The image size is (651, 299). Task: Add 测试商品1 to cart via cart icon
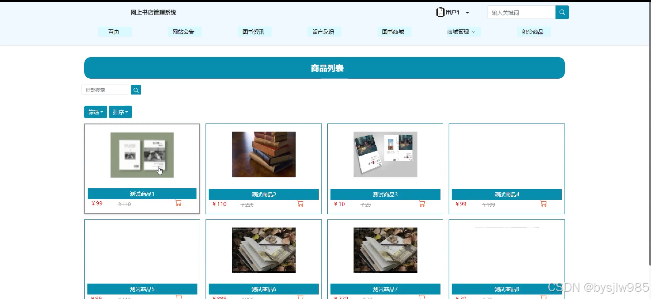pyautogui.click(x=178, y=203)
